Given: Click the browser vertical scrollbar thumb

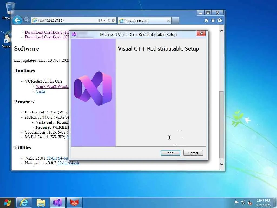Looking at the screenshot, I should pos(222,125).
